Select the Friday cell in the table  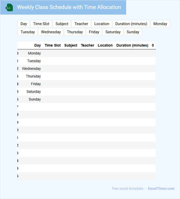(x=36, y=84)
